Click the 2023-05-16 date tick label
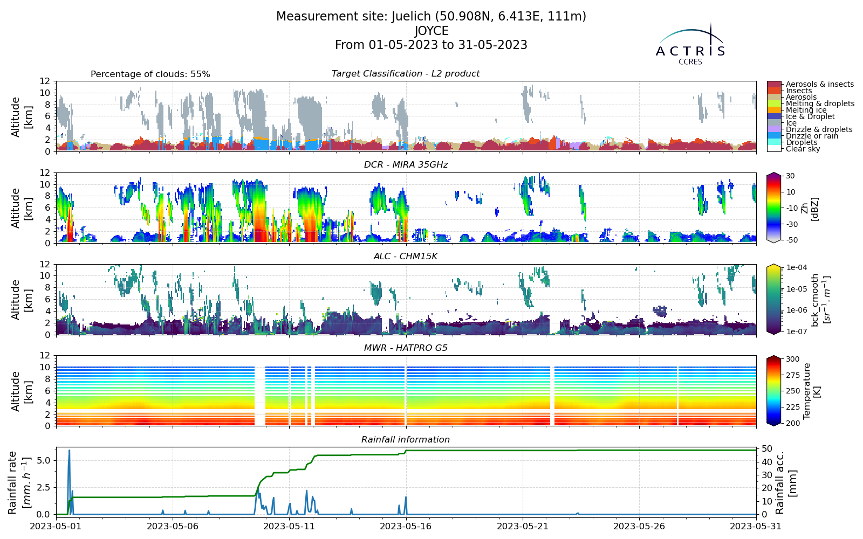This screenshot has height=539, width=863. tap(406, 526)
